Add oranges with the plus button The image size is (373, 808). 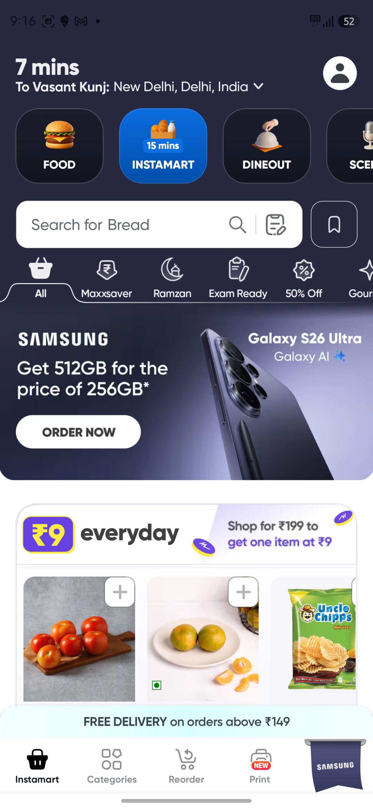coord(243,592)
